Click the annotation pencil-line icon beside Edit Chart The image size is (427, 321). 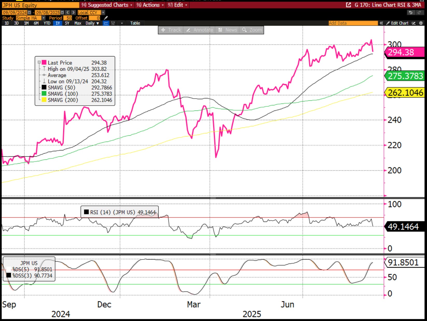[414, 23]
